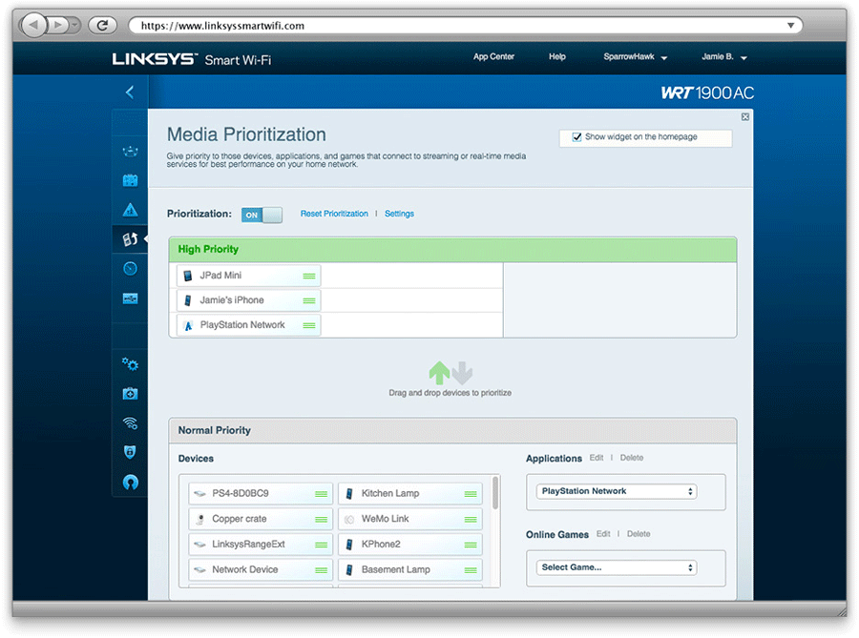Toggle Prioritization off
Screen dimensions: 859x638
(x=262, y=215)
